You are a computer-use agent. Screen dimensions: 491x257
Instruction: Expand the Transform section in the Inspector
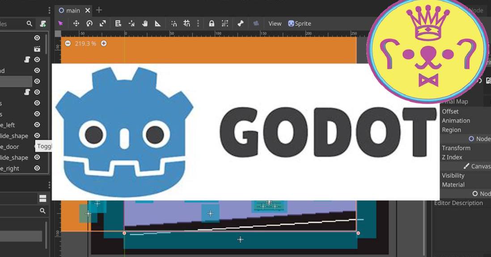pyautogui.click(x=456, y=148)
